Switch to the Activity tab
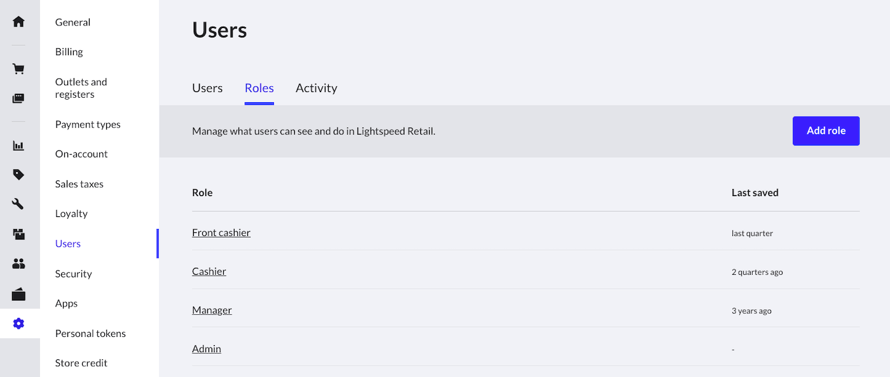Viewport: 890px width, 377px height. point(316,88)
